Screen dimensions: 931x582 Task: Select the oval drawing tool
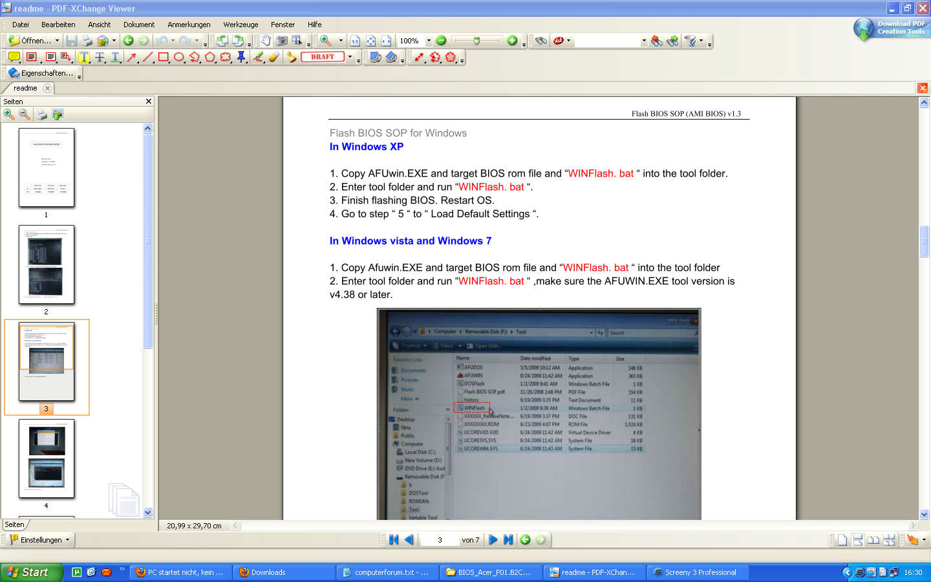[179, 57]
